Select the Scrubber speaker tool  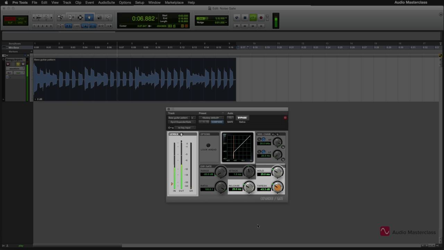click(x=100, y=17)
